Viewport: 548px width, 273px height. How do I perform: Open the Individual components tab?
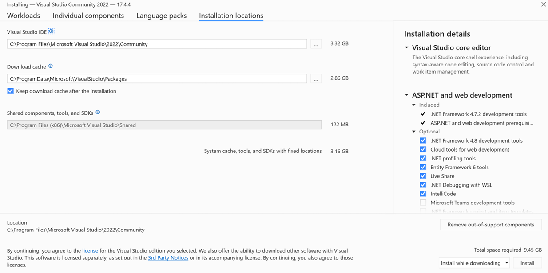[88, 16]
